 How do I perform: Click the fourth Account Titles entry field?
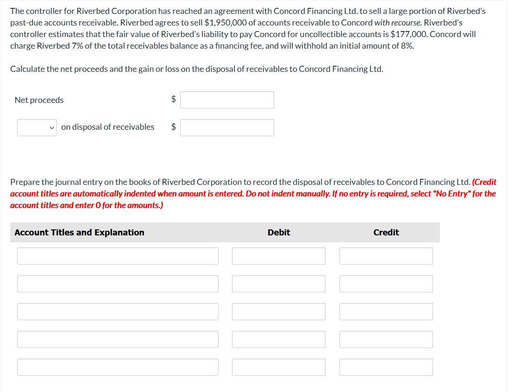118,339
